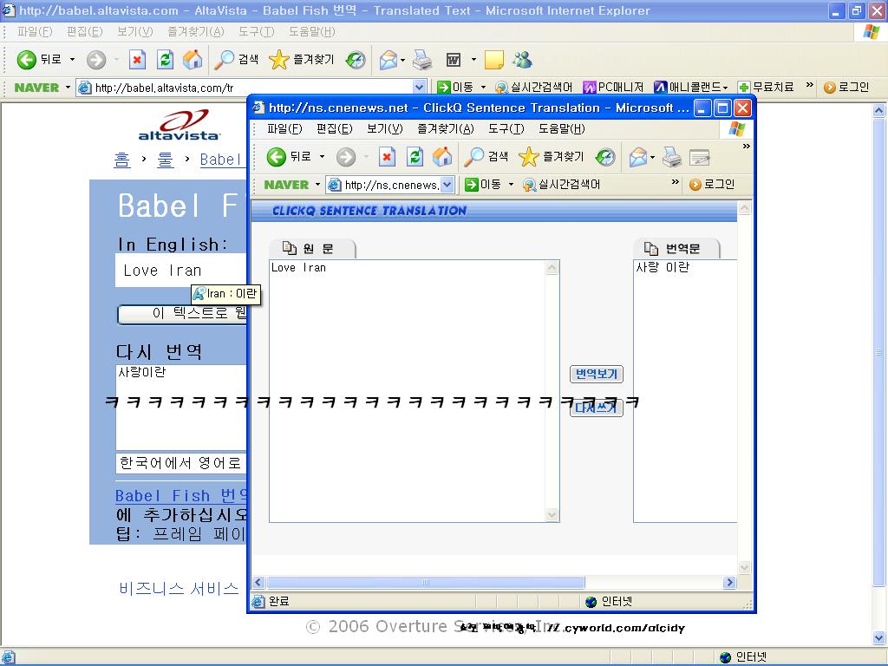Open Mail icon in ClickQ window toolbar

coord(638,157)
